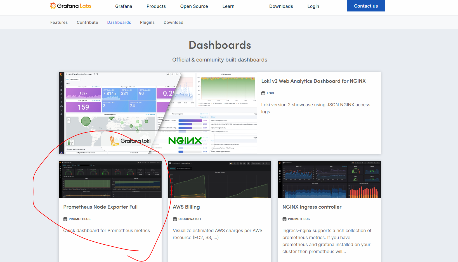Image resolution: width=458 pixels, height=262 pixels.
Task: Open NGINX Ingress controller dashboard thumbnail
Action: 329,180
